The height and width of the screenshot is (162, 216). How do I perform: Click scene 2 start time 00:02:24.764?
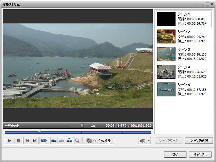(197, 37)
